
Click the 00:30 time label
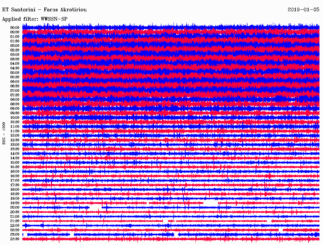(14, 32)
